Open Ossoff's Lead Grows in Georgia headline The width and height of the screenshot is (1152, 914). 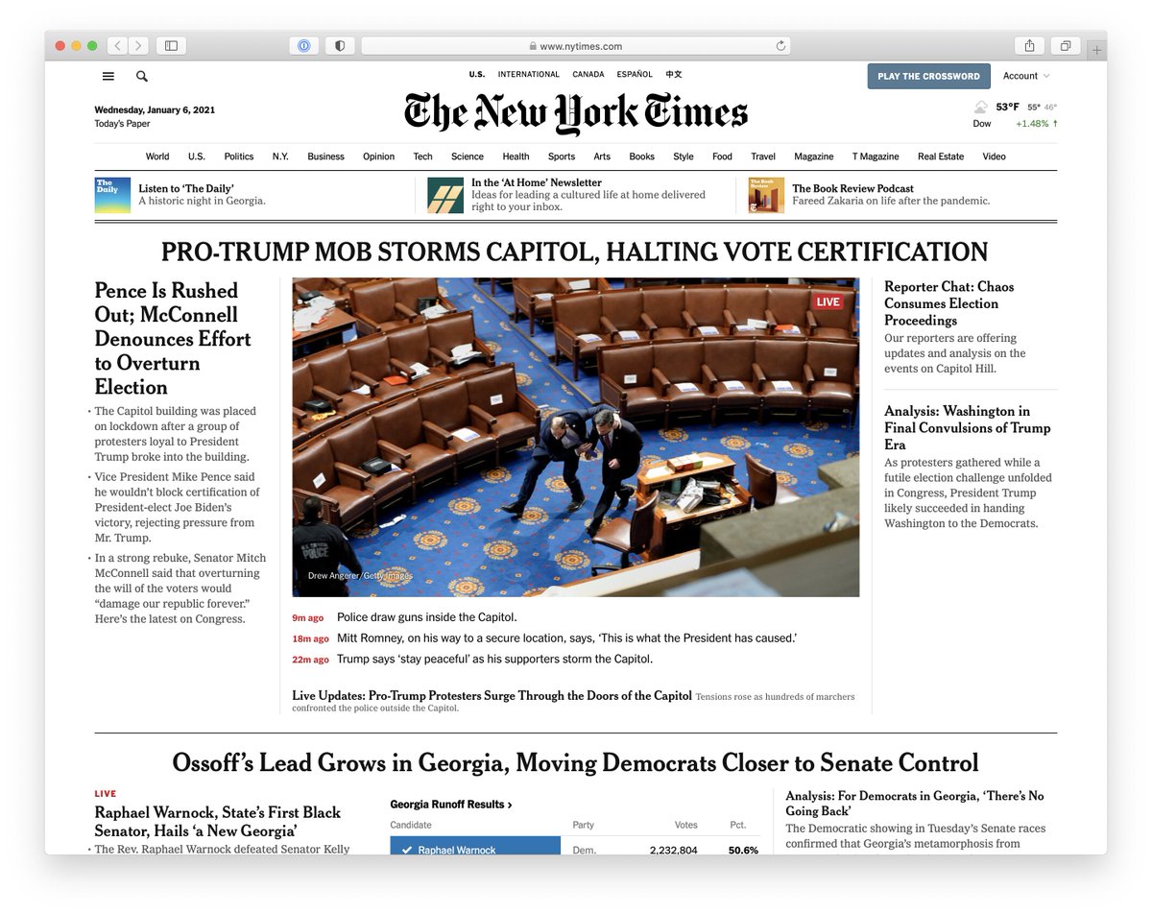(x=576, y=763)
